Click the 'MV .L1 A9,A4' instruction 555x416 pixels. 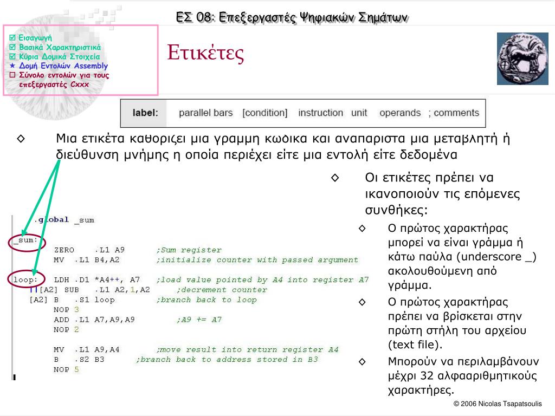(x=87, y=349)
